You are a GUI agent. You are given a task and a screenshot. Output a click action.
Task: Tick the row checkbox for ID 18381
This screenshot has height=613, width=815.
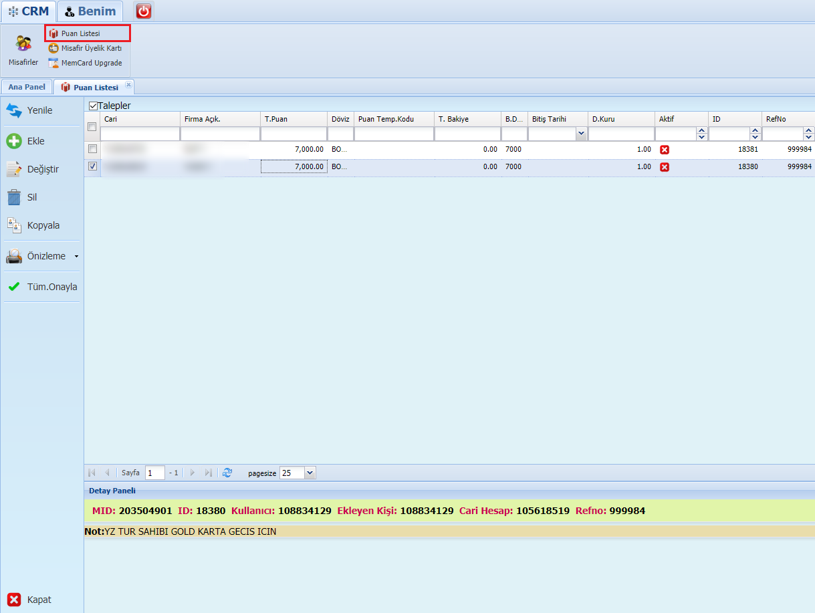[x=92, y=149]
